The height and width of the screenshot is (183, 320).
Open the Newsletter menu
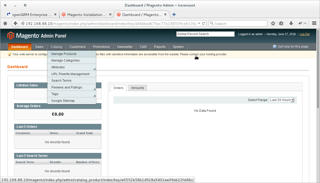pos(125,47)
